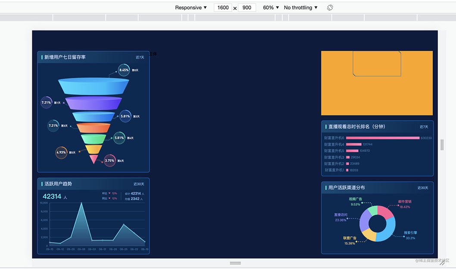Click the 近7天 label in the retention panel

pyautogui.click(x=140, y=57)
